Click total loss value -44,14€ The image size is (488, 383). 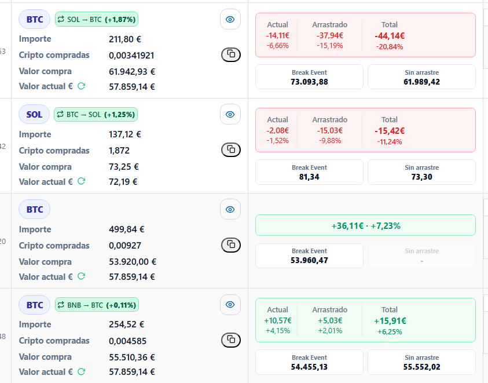pyautogui.click(x=390, y=36)
